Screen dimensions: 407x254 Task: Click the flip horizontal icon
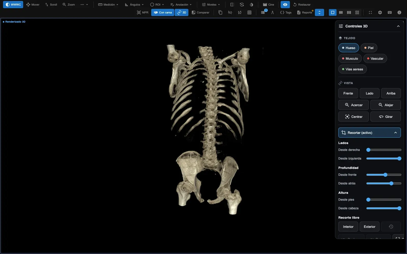(x=232, y=5)
